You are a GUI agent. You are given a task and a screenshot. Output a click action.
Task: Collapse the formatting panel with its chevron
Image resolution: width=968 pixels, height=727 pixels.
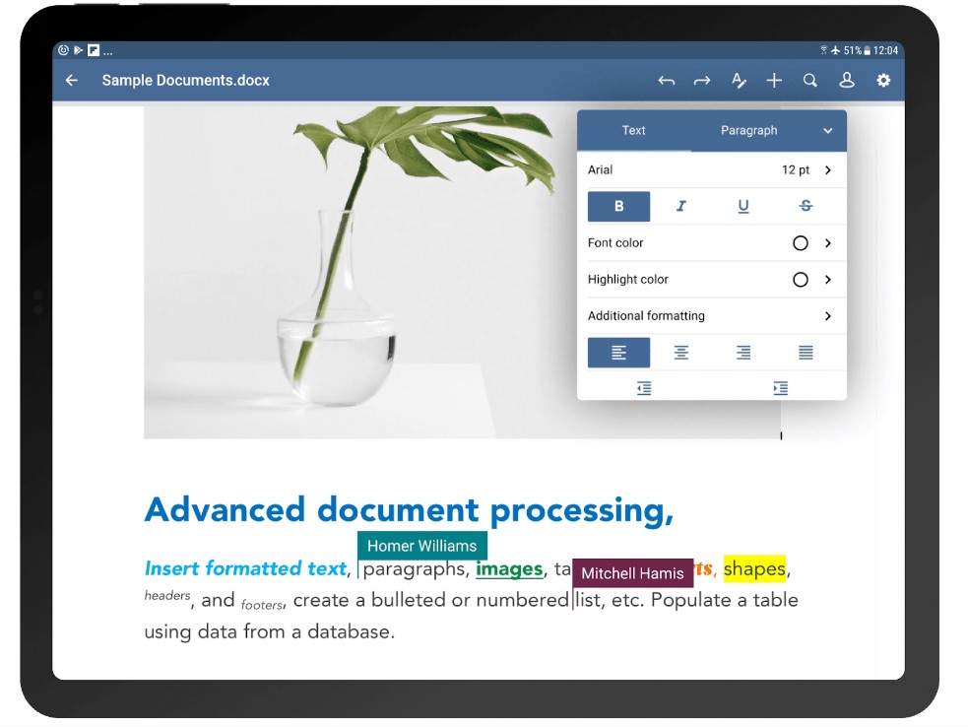(x=828, y=130)
